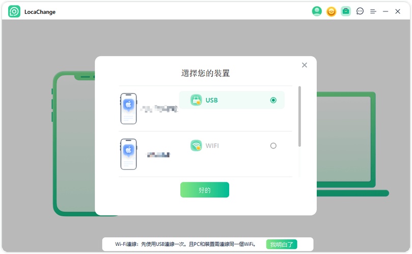Click the WIFI connection icon
The height and width of the screenshot is (254, 412).
point(196,146)
